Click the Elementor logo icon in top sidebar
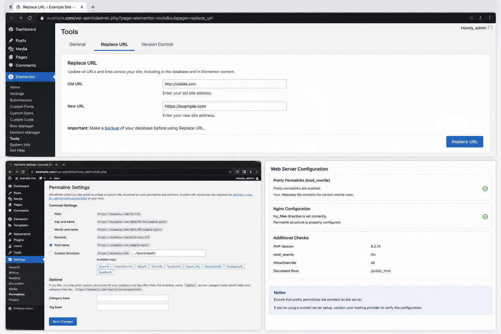This screenshot has width=501, height=334. point(11,77)
